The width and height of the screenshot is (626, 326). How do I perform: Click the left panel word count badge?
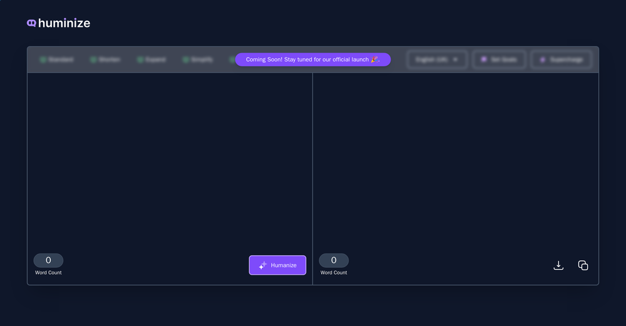(x=48, y=260)
